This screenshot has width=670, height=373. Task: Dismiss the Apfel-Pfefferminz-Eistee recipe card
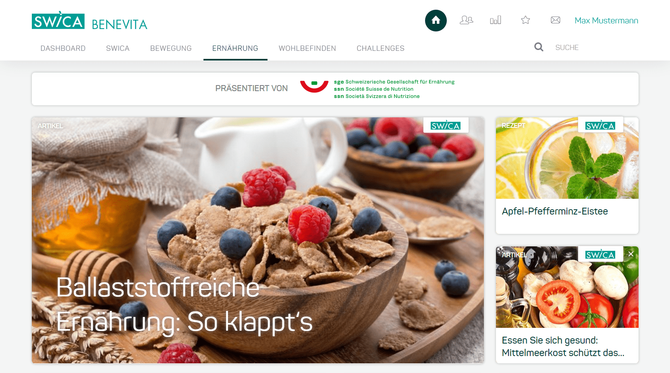pyautogui.click(x=631, y=125)
